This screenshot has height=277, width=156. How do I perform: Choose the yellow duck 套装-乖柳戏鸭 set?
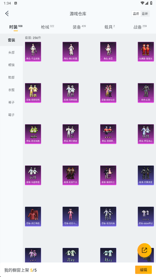click(33, 93)
